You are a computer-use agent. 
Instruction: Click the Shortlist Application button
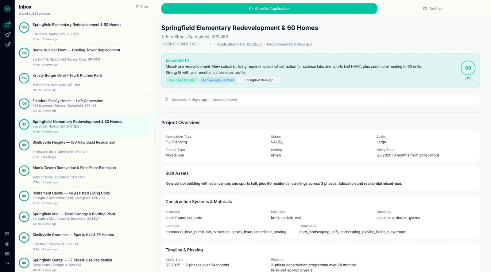269,9
